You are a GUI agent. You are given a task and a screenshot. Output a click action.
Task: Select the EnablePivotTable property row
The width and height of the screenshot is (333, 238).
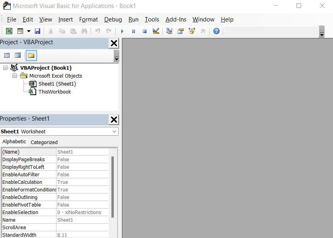pyautogui.click(x=55, y=205)
